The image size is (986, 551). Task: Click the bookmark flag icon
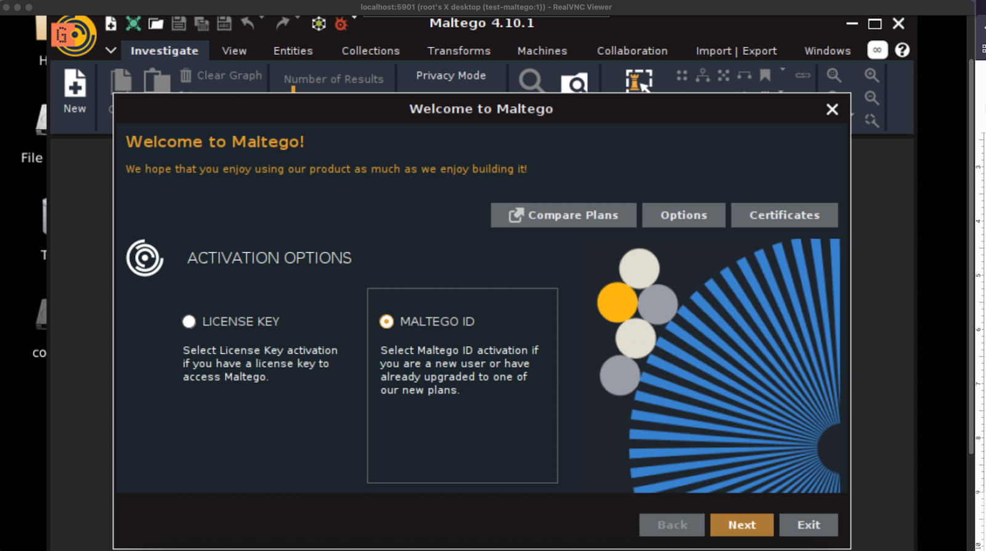[x=765, y=75]
